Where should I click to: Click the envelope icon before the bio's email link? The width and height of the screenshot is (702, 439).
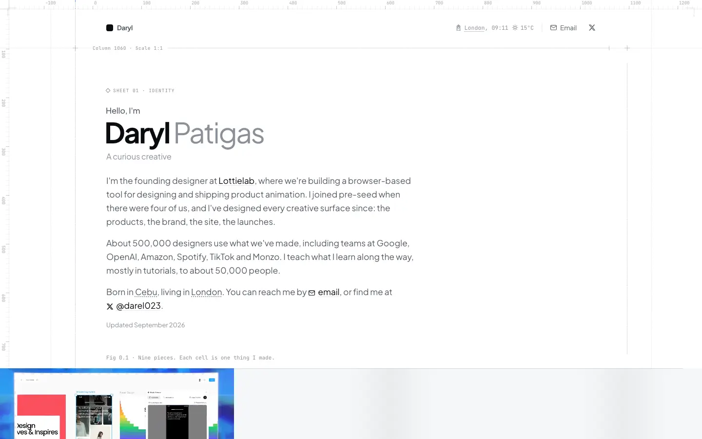click(x=312, y=293)
